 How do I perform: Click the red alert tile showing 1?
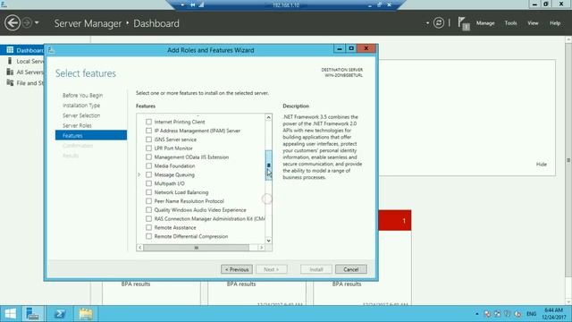395,220
